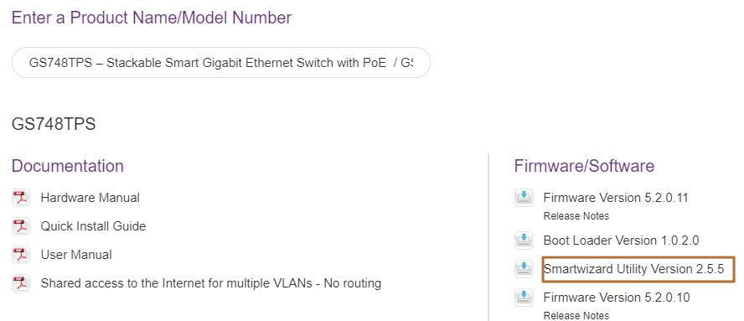Download Firmware Version 5.2.0.11
744x321 pixels.
616,198
